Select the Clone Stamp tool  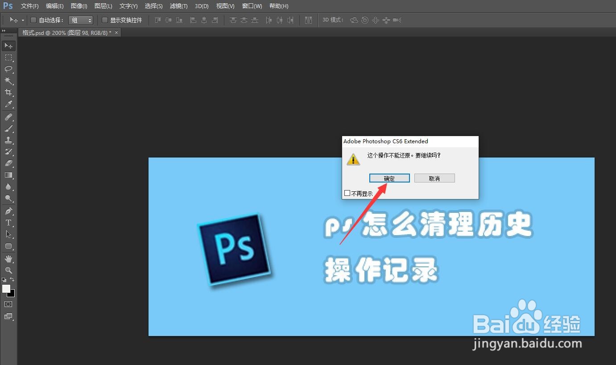9,140
